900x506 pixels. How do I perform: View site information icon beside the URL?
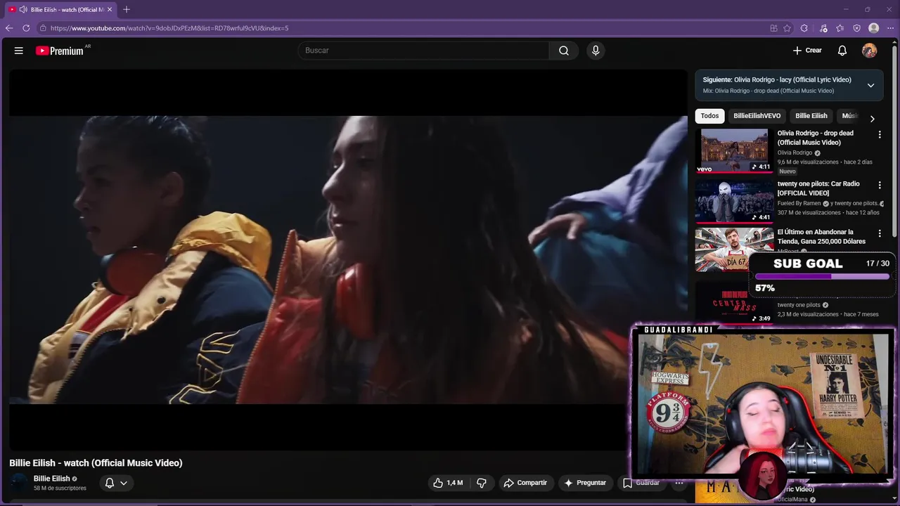43,28
